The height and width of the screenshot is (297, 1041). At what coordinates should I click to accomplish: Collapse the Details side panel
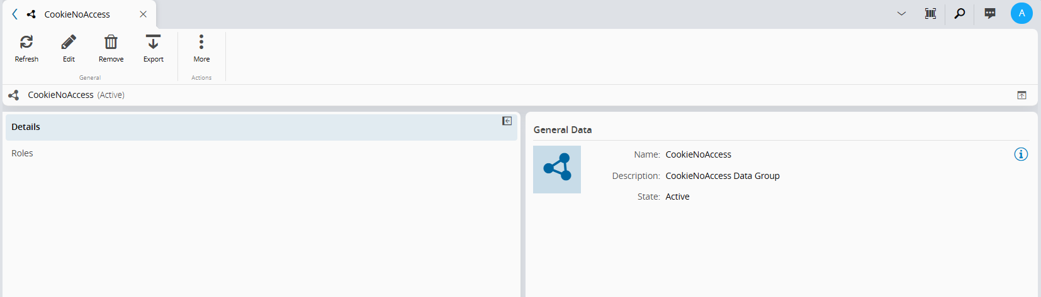pos(507,121)
